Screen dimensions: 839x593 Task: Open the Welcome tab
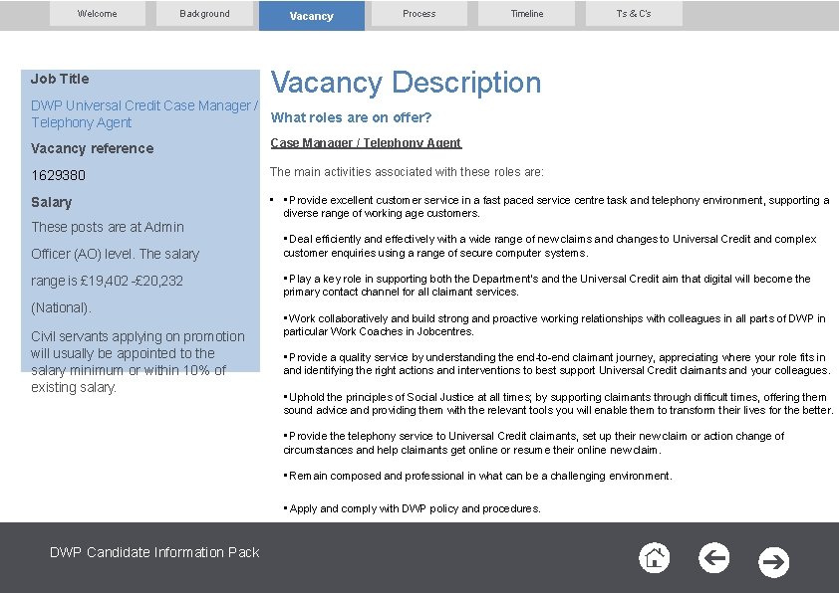tap(98, 14)
